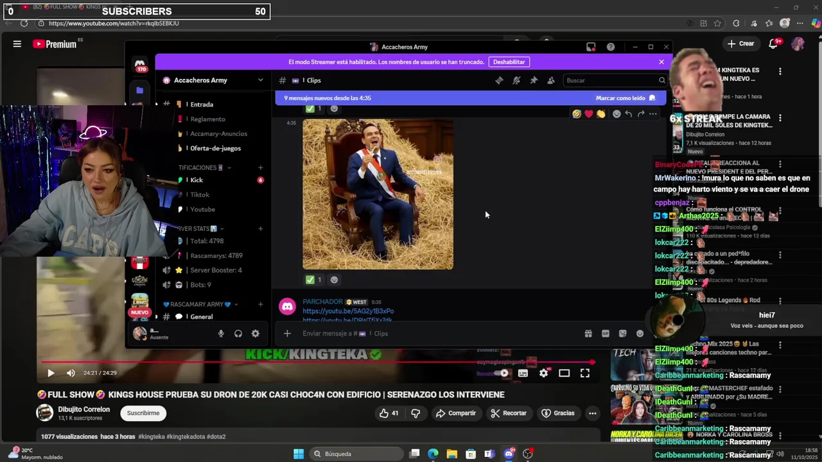Open notification settings bell in channel header
Viewport: 822px width, 462px height.
(516, 80)
